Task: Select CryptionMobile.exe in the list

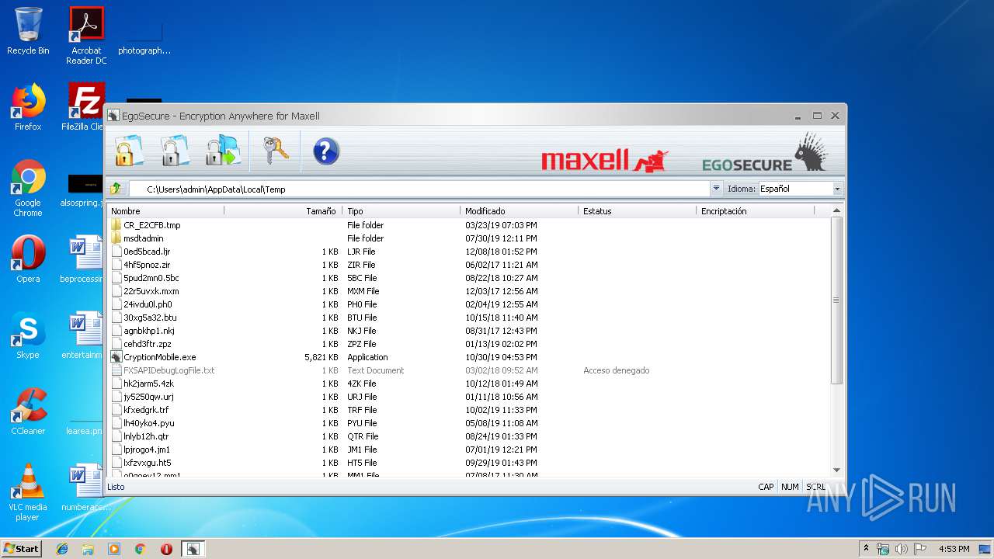Action: [159, 357]
